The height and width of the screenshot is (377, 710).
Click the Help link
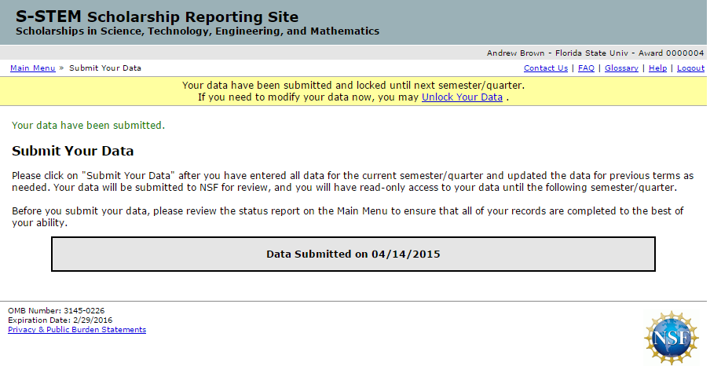(x=657, y=68)
